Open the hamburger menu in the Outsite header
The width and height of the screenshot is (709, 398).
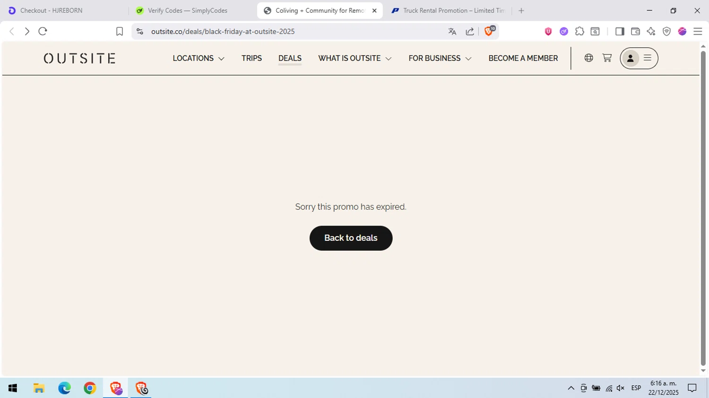point(648,58)
